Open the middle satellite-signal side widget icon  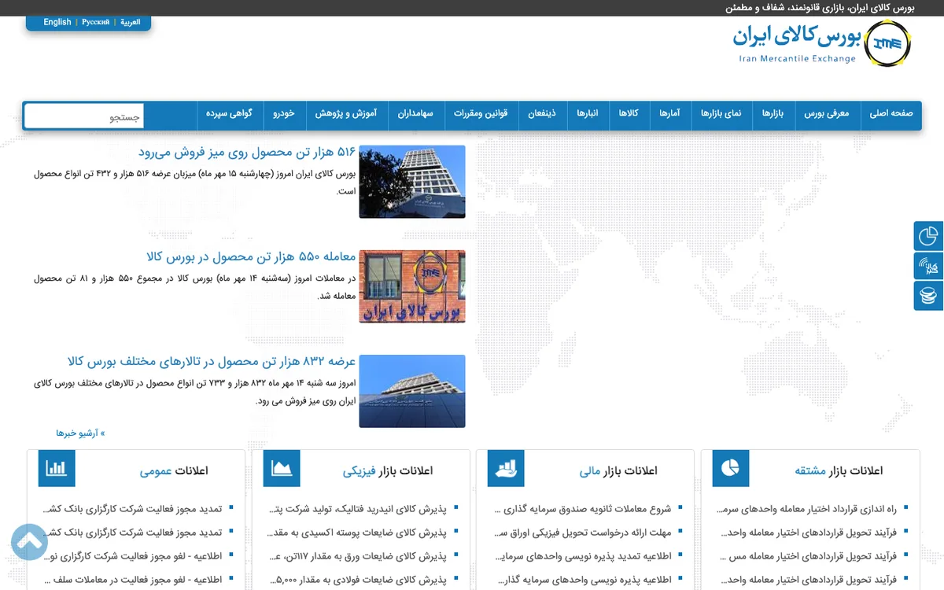click(929, 266)
